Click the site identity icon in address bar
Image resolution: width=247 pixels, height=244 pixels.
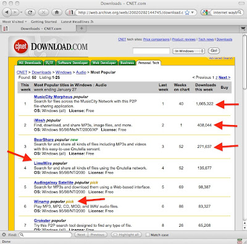tap(70, 12)
